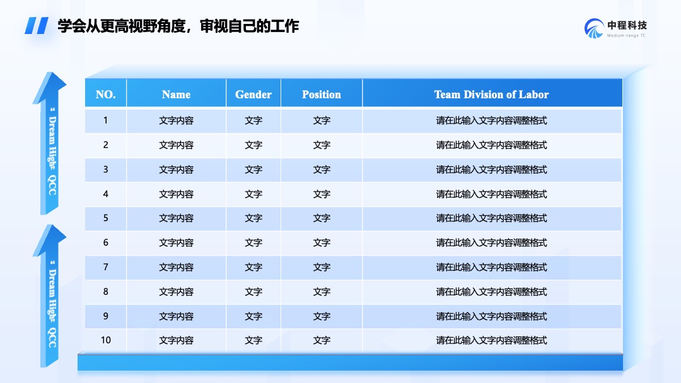Image resolution: width=681 pixels, height=383 pixels.
Task: Click the Gender cell 文字 in row 4
Action: [x=253, y=194]
